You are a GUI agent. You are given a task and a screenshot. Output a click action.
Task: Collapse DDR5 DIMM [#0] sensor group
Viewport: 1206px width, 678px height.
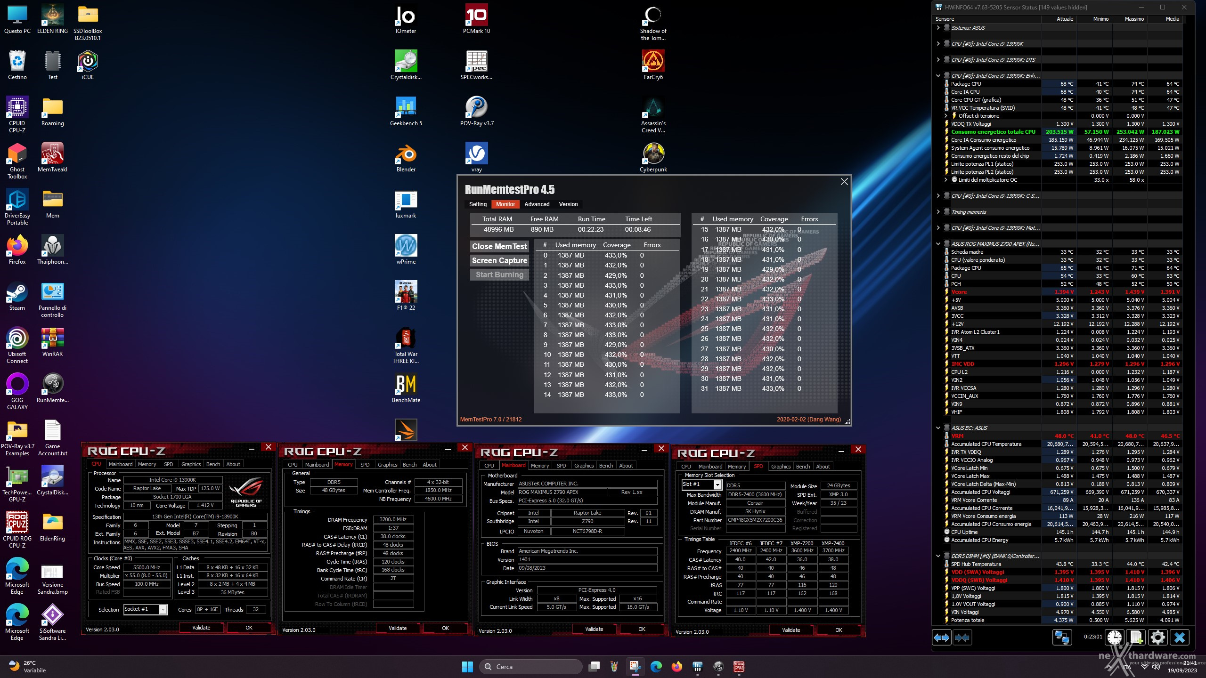[x=938, y=556]
